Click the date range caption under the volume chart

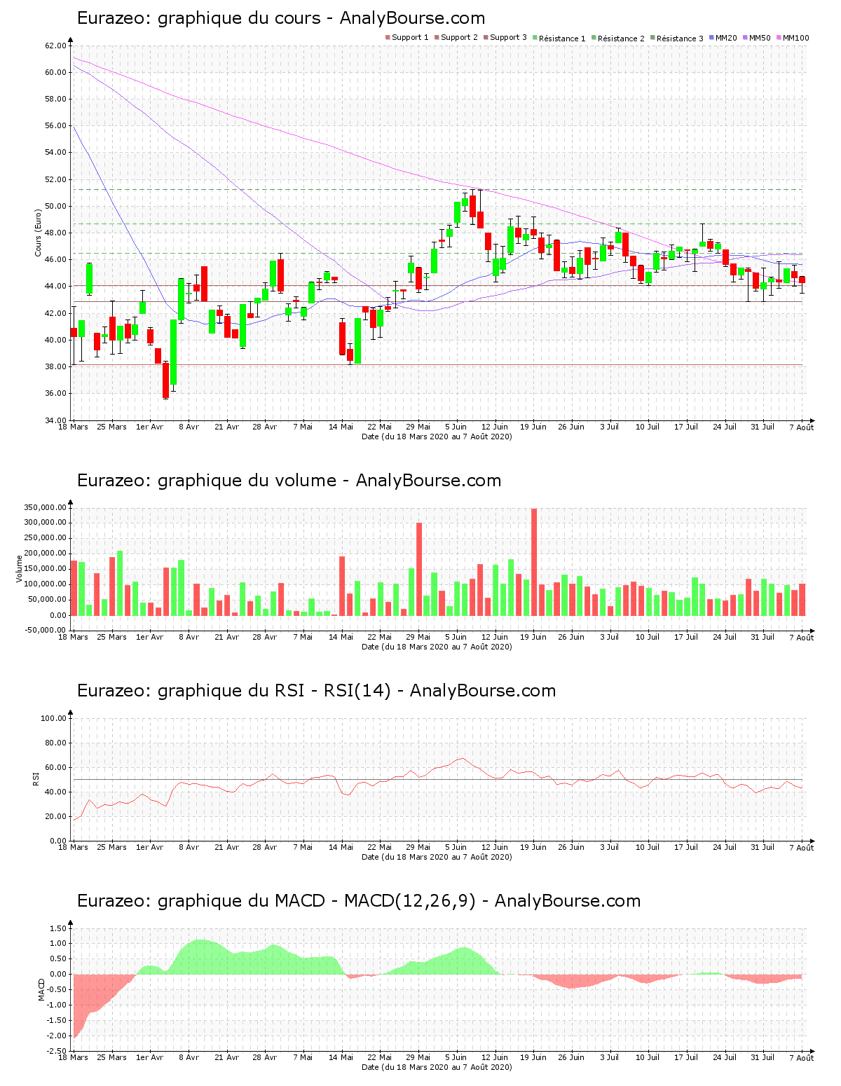(437, 647)
